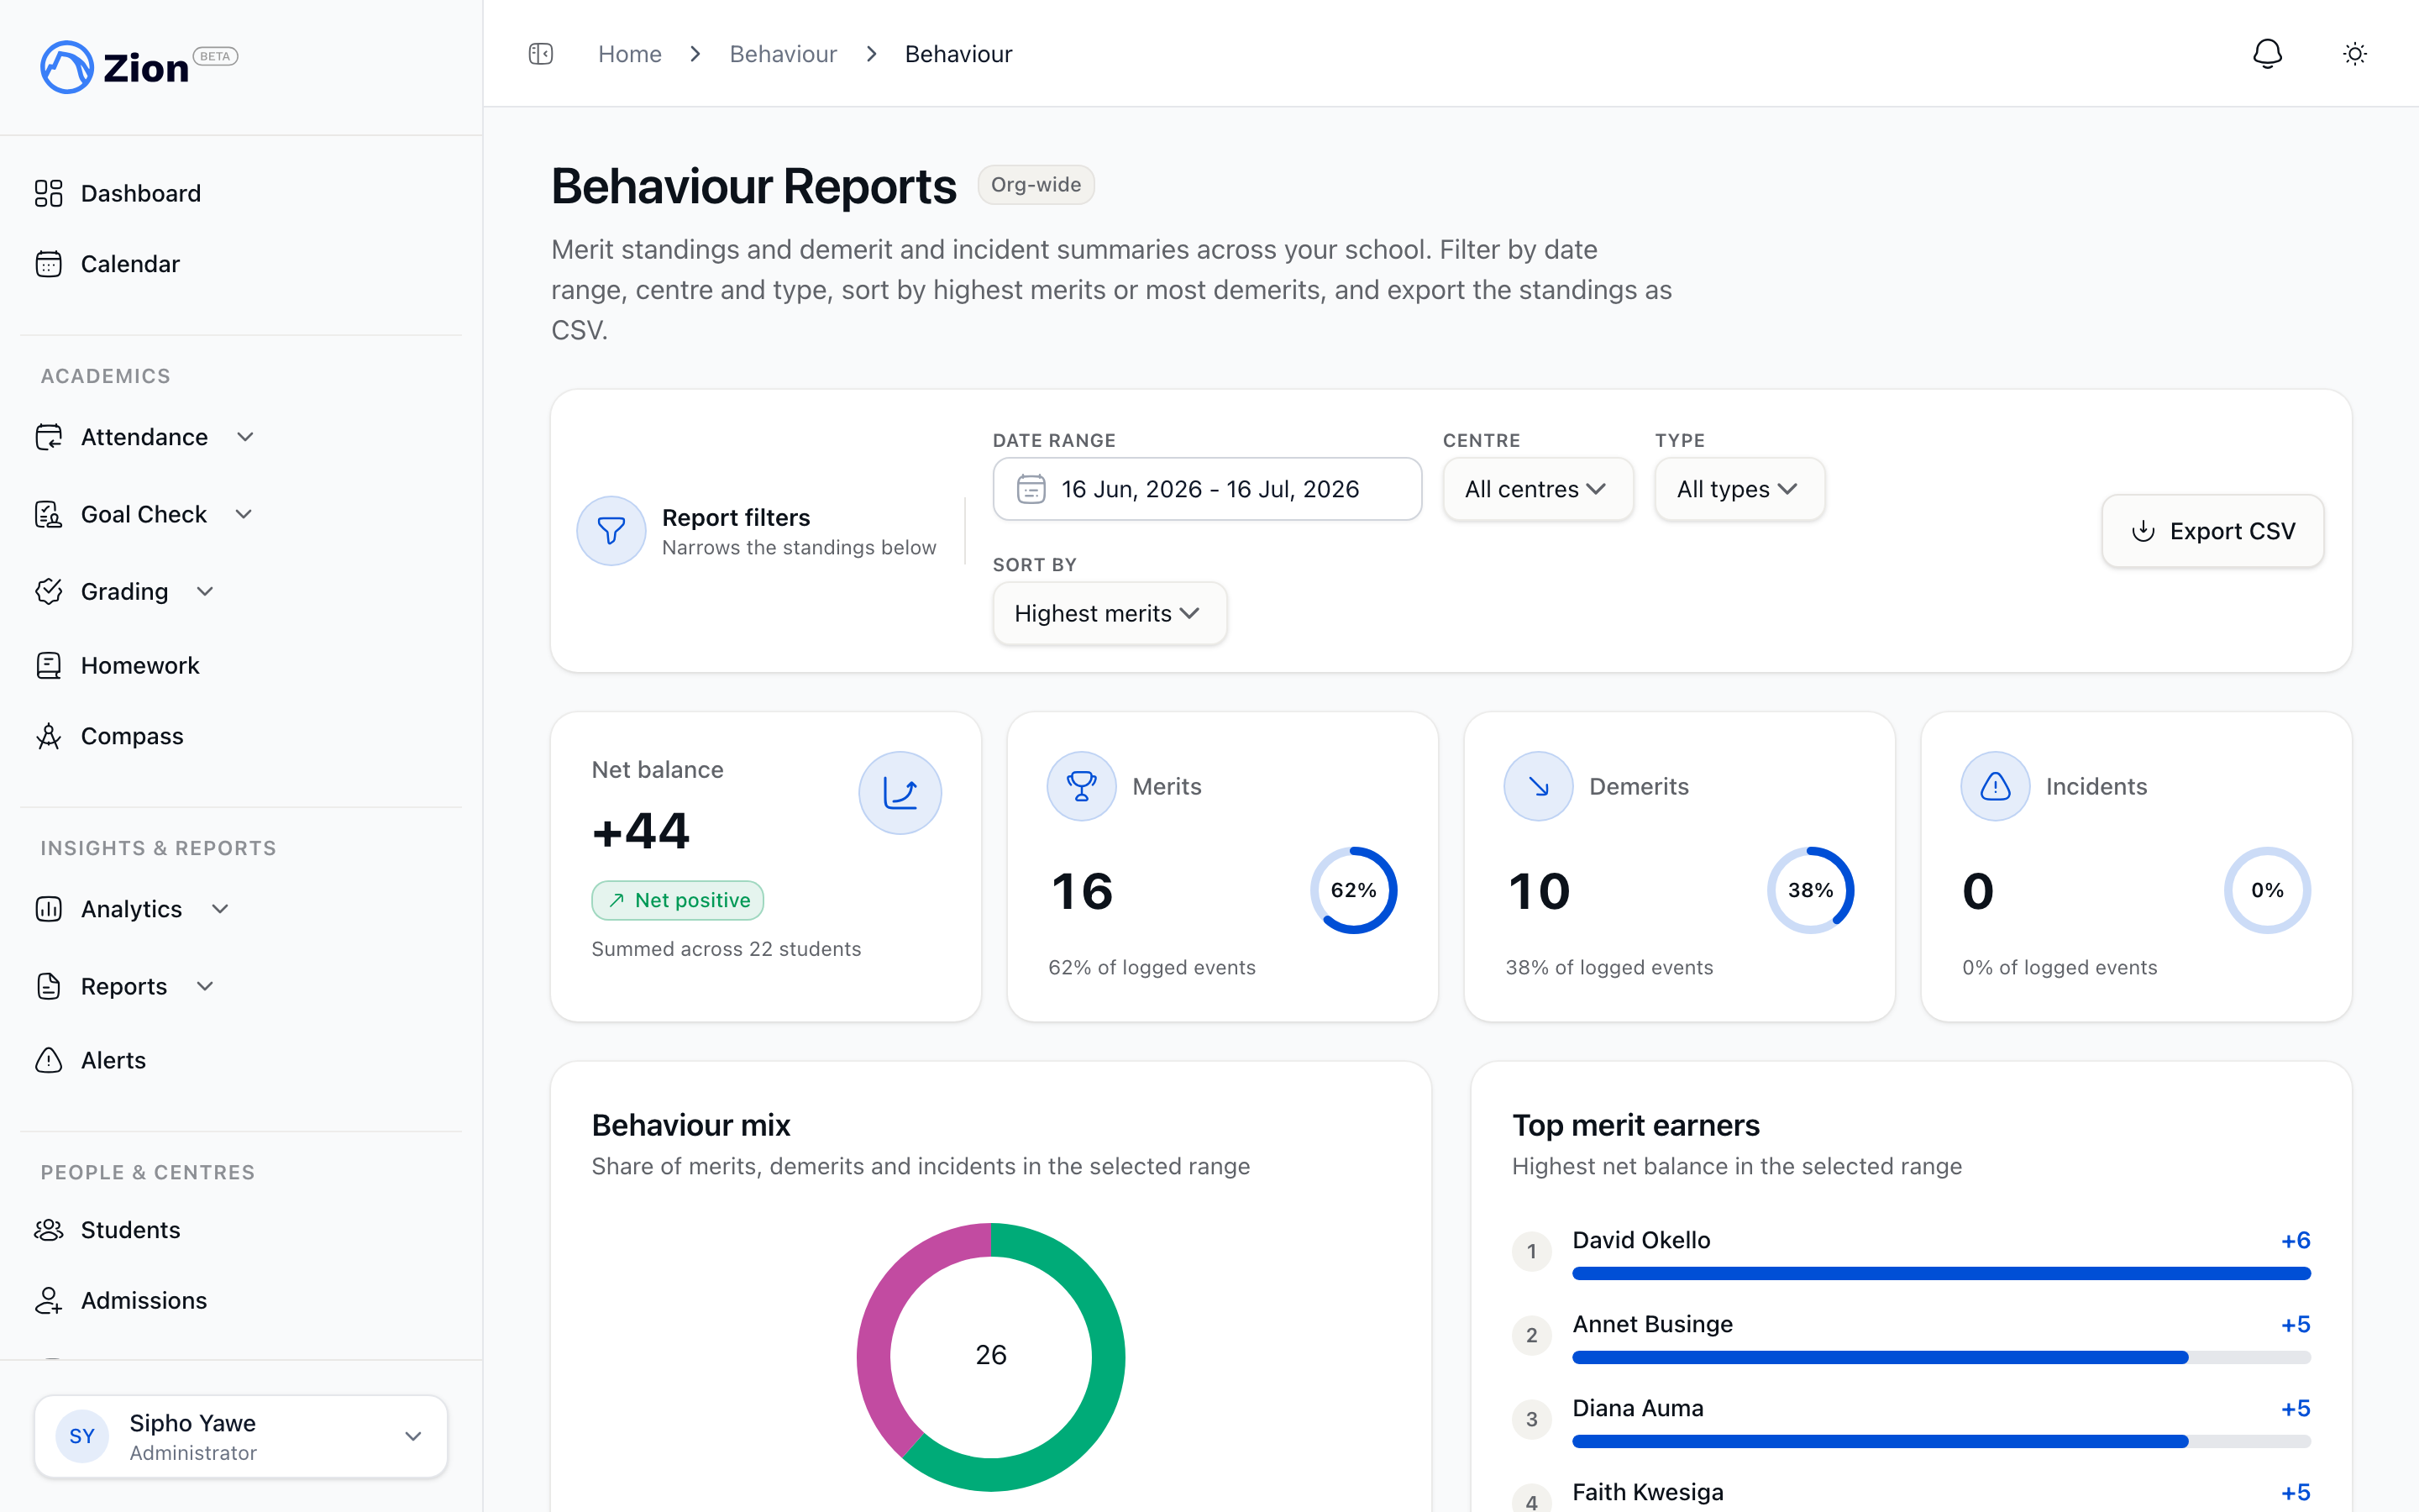2419x1512 pixels.
Task: Click the calendar icon in date range
Action: (x=1031, y=489)
